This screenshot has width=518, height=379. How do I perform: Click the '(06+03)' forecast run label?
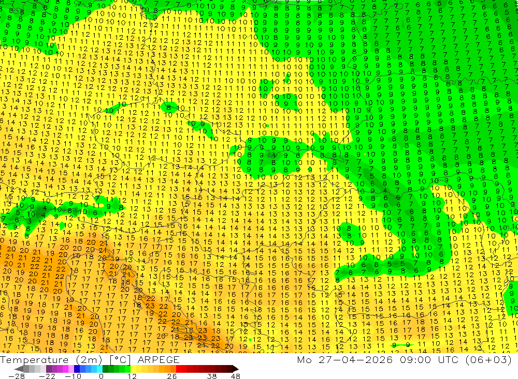489,359
